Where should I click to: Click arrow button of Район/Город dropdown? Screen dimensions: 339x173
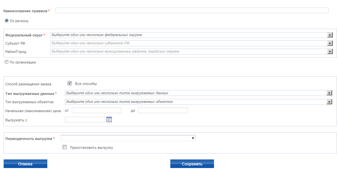pos(330,52)
